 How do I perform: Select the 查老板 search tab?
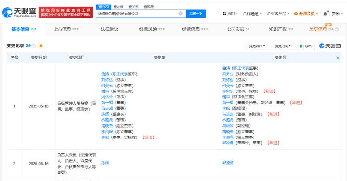tap(118, 7)
